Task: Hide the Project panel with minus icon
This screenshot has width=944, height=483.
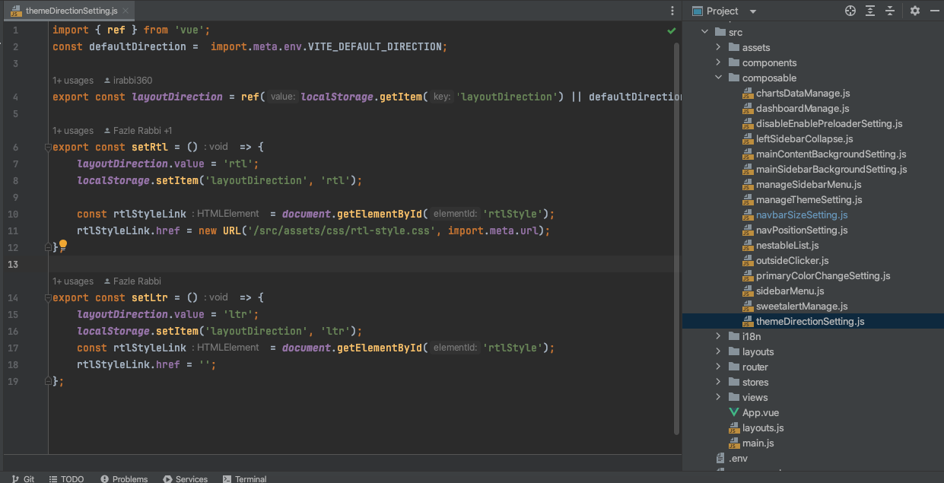Action: coord(934,11)
